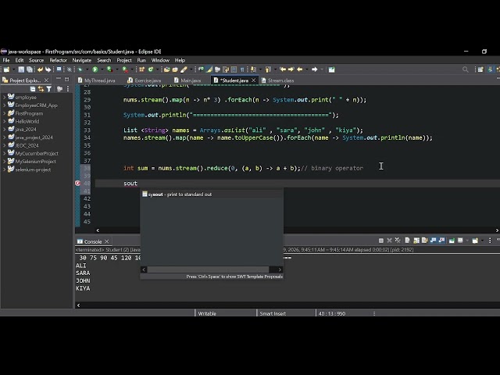The image size is (500, 375).
Task: Expand the selenium-project node
Action: tap(4, 170)
